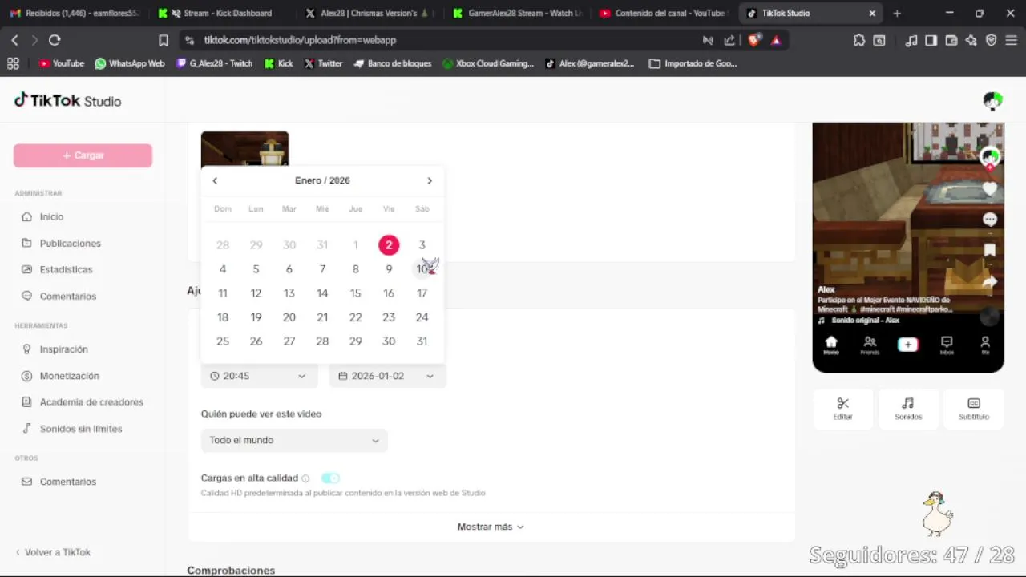Select January 15 in calendar

355,293
